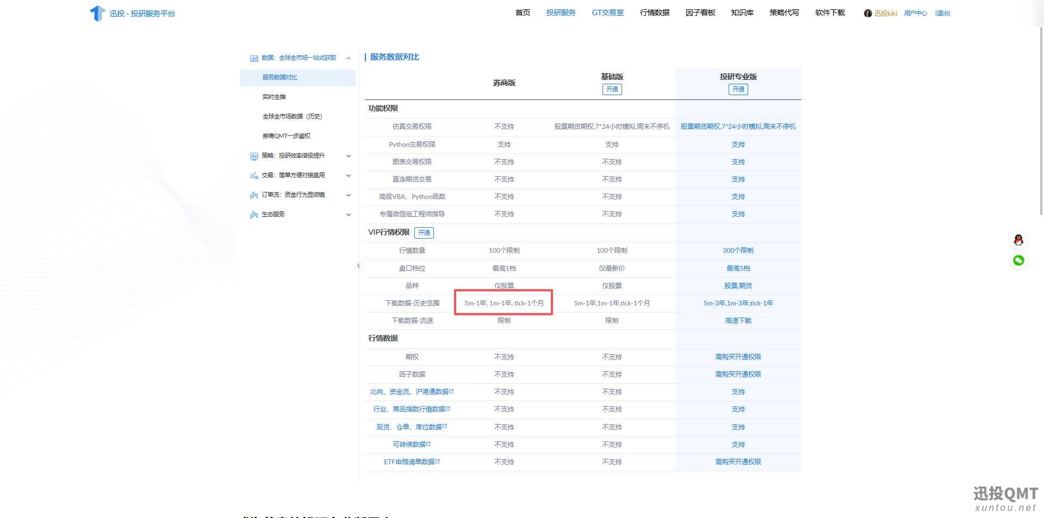This screenshot has width=1044, height=518.
Task: Open the QQ penguin contact icon
Action: pos(1018,240)
